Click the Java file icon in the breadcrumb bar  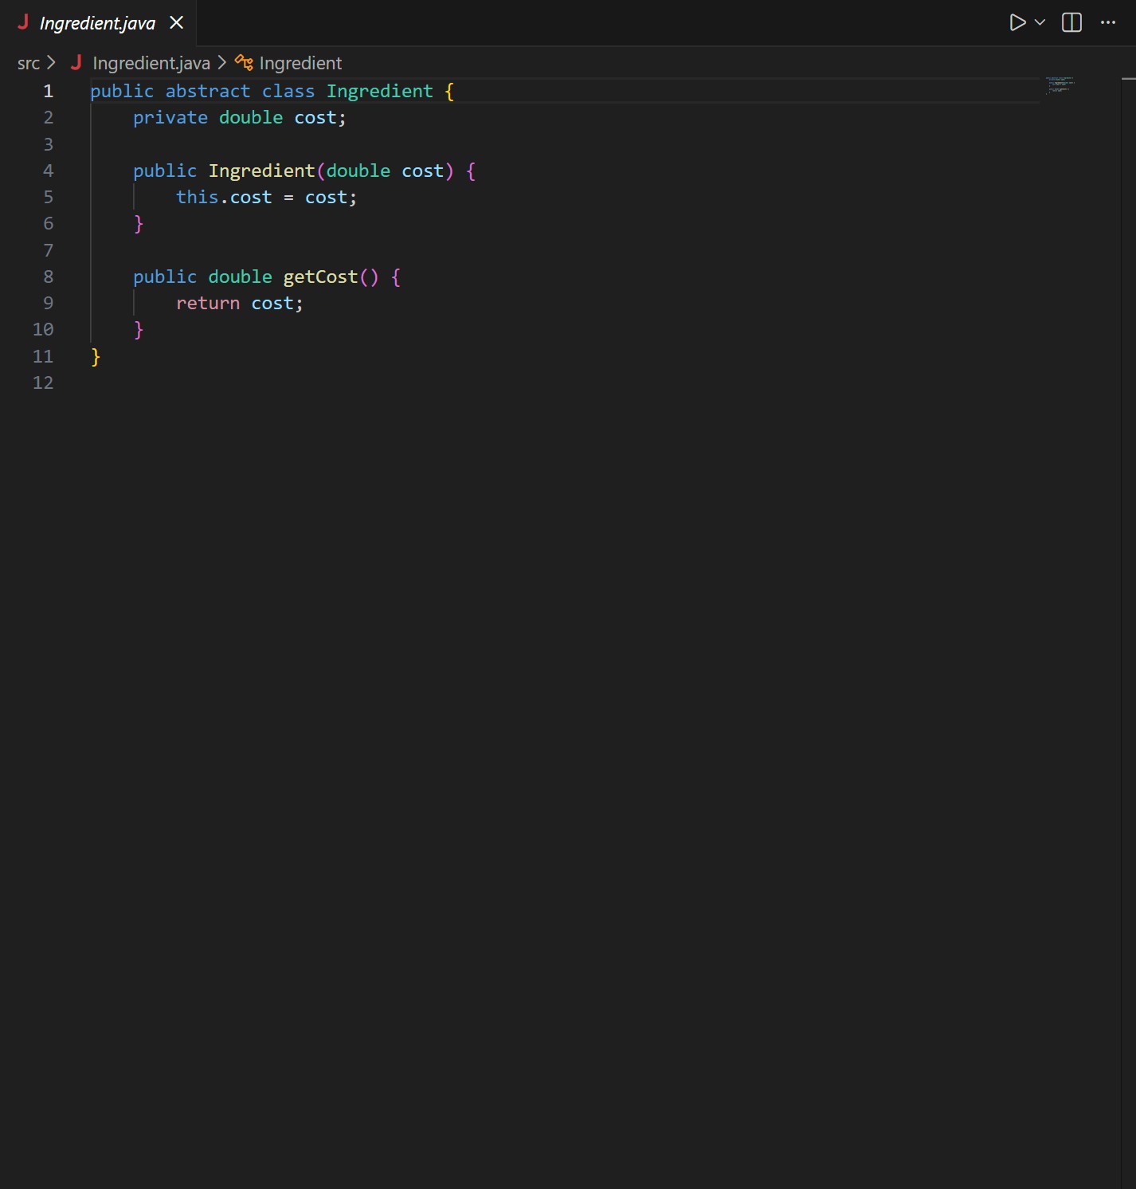76,62
